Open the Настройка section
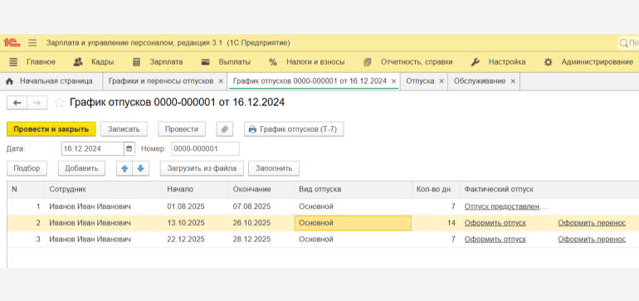 point(507,62)
